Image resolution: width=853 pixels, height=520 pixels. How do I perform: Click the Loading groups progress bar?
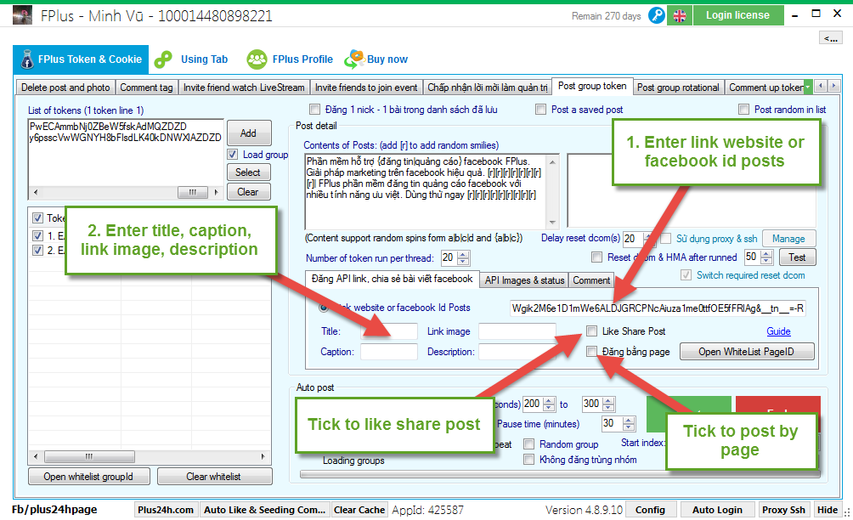560,474
